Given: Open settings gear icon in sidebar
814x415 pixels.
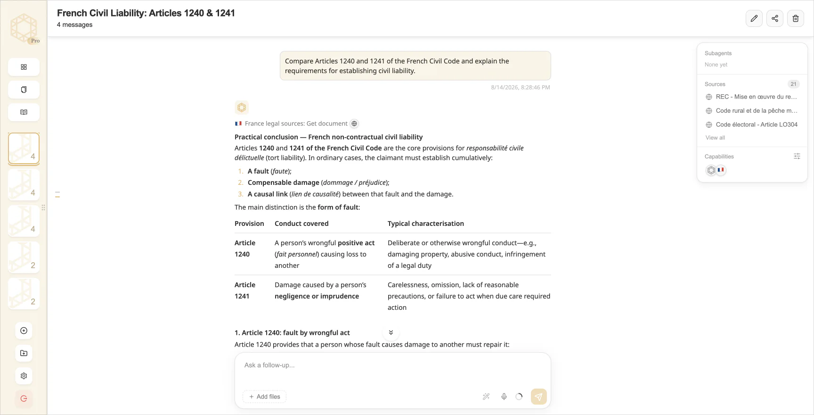Looking at the screenshot, I should (x=24, y=376).
